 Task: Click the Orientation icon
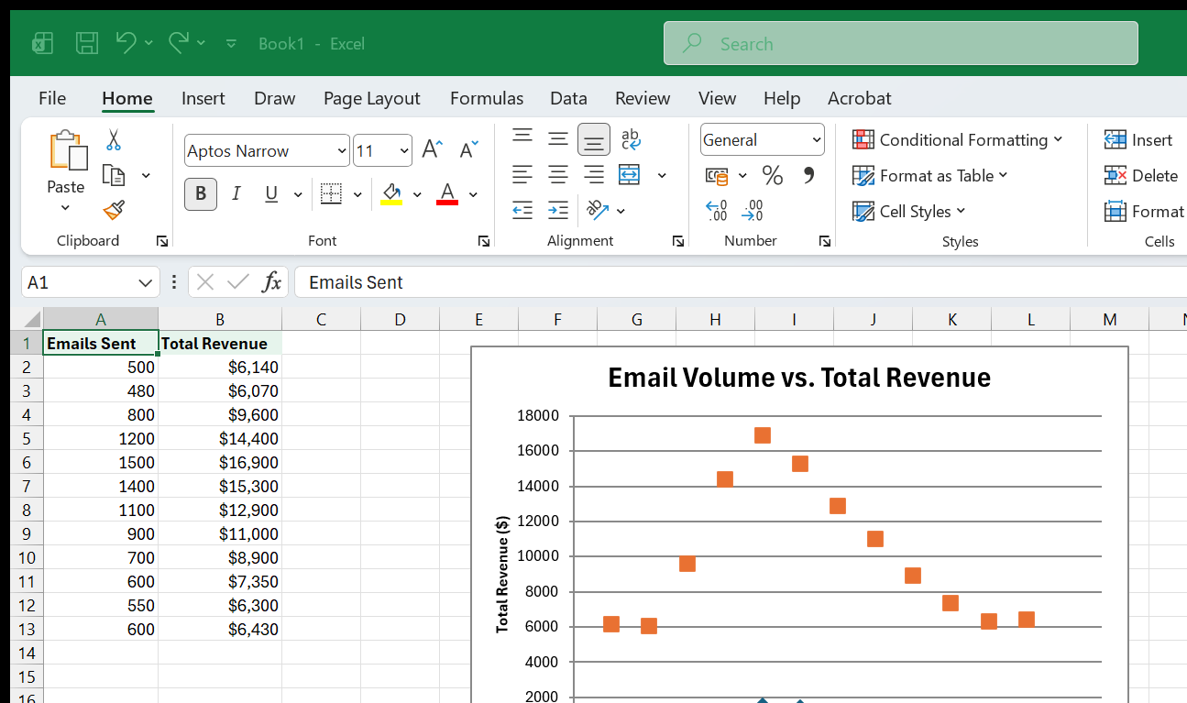598,211
